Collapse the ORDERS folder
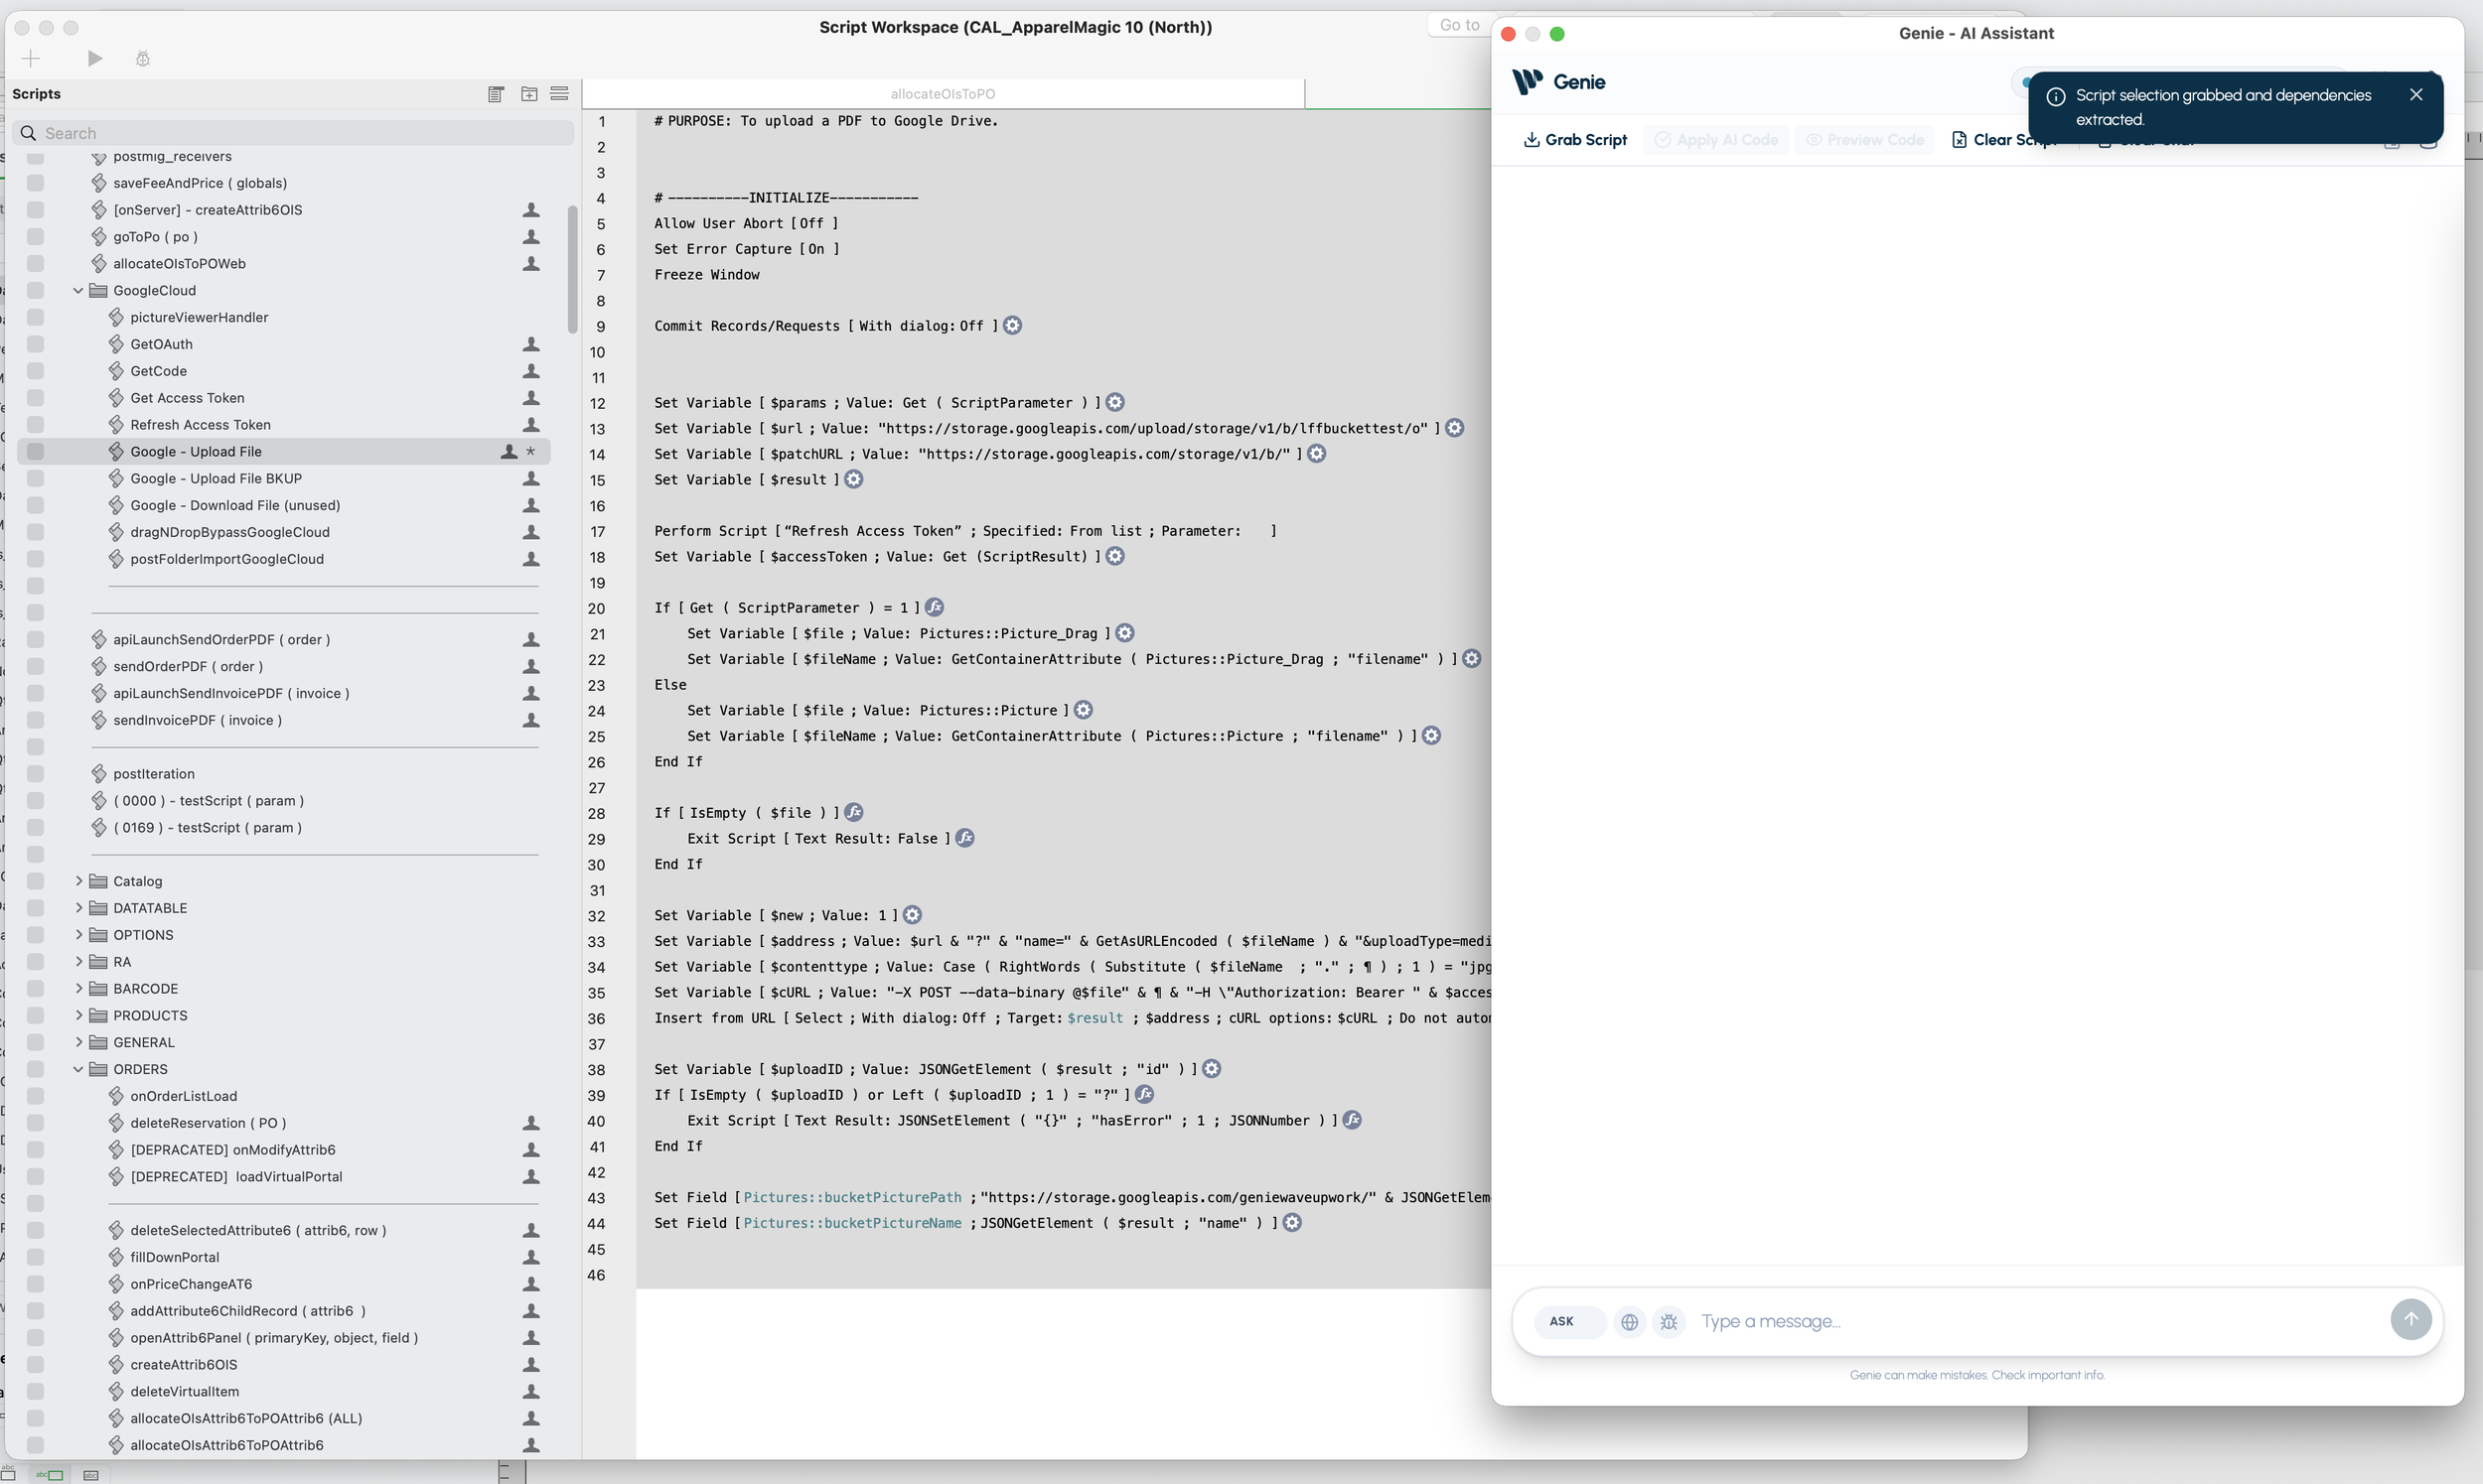 pos(78,1069)
